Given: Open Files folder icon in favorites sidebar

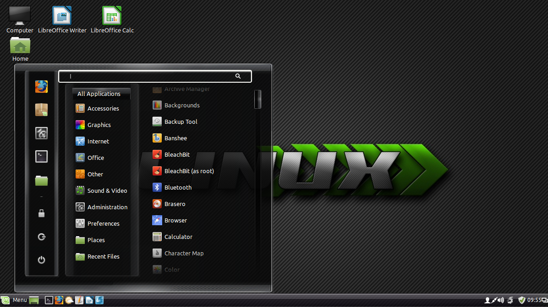Looking at the screenshot, I should [41, 180].
